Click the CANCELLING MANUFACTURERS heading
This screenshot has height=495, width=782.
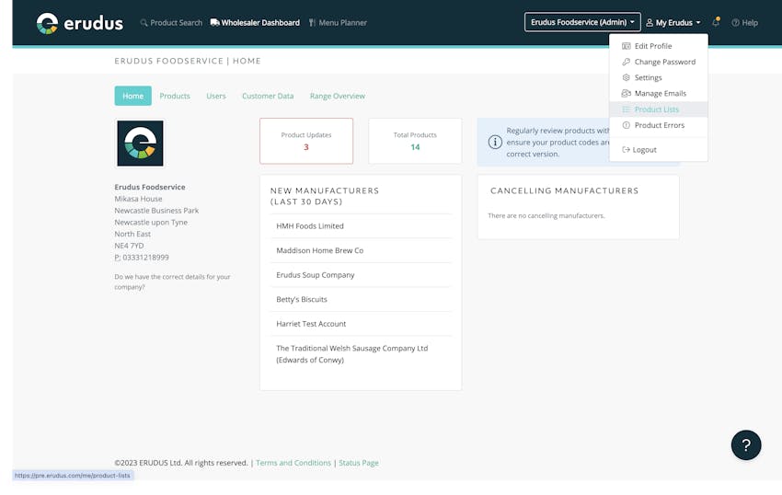pos(564,190)
